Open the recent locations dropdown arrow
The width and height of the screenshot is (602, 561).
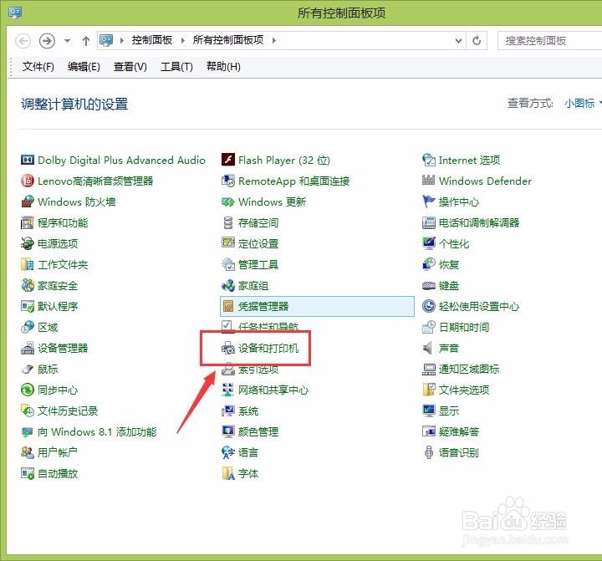coord(67,40)
